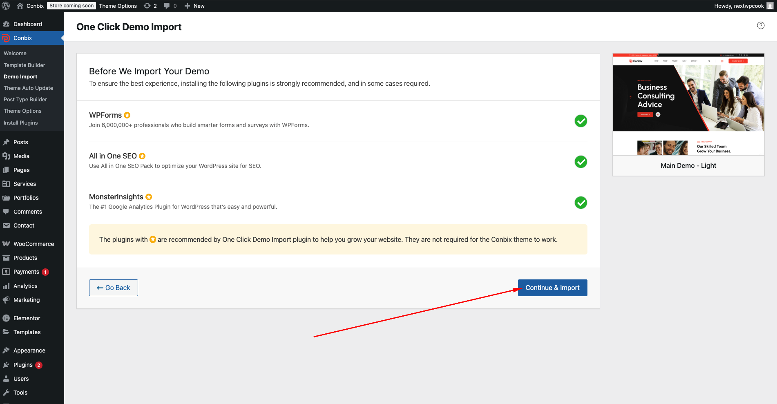Screen dimensions: 777x404
Task: Open the Conbix site home icon
Action: [20, 6]
